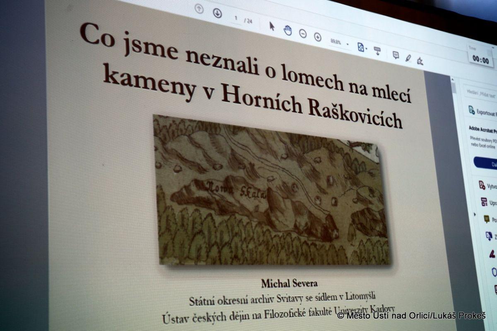Zoom in with the plus icon
Image resolution: width=497 pixels, height=331 pixels.
coord(318,37)
